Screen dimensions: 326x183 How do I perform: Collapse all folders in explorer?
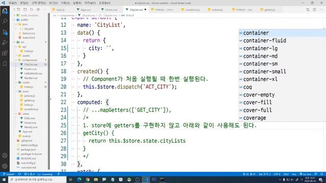38,10
